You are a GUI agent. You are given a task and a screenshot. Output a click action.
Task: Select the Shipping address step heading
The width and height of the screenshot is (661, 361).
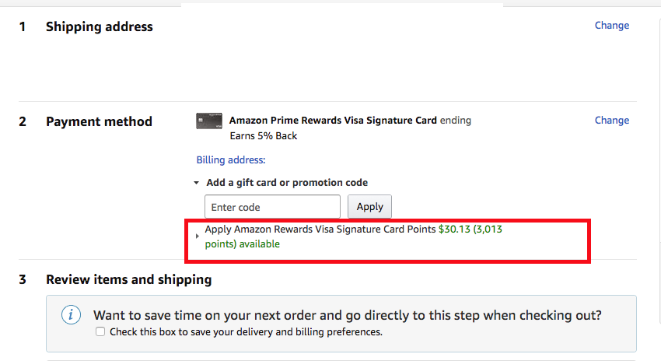pyautogui.click(x=100, y=26)
